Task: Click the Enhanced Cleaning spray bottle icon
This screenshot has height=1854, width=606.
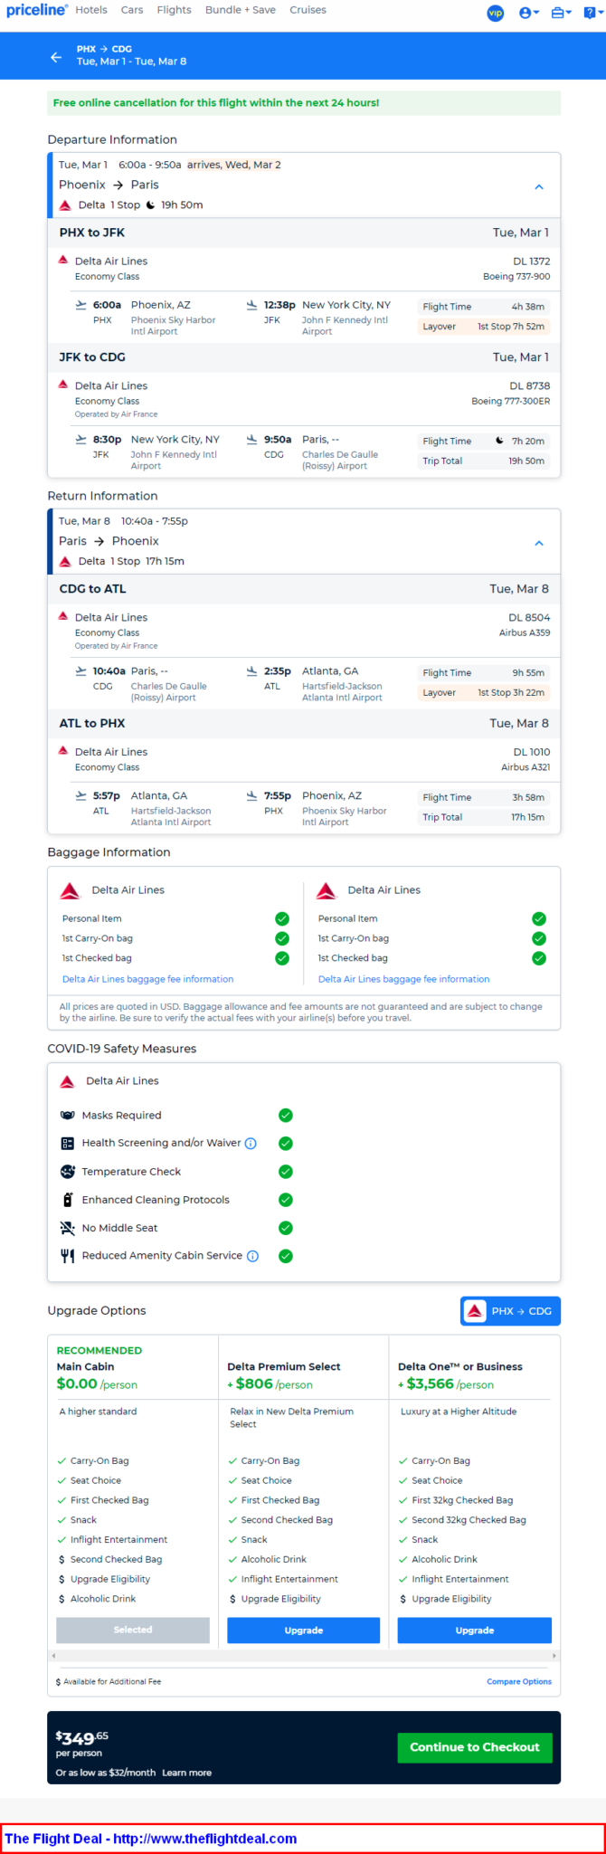Action: point(67,1200)
